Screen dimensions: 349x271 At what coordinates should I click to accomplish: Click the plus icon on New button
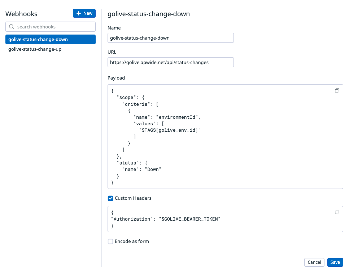coord(79,13)
